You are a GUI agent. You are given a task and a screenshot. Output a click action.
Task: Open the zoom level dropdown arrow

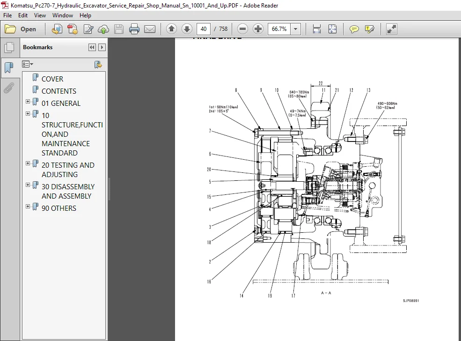pyautogui.click(x=295, y=29)
